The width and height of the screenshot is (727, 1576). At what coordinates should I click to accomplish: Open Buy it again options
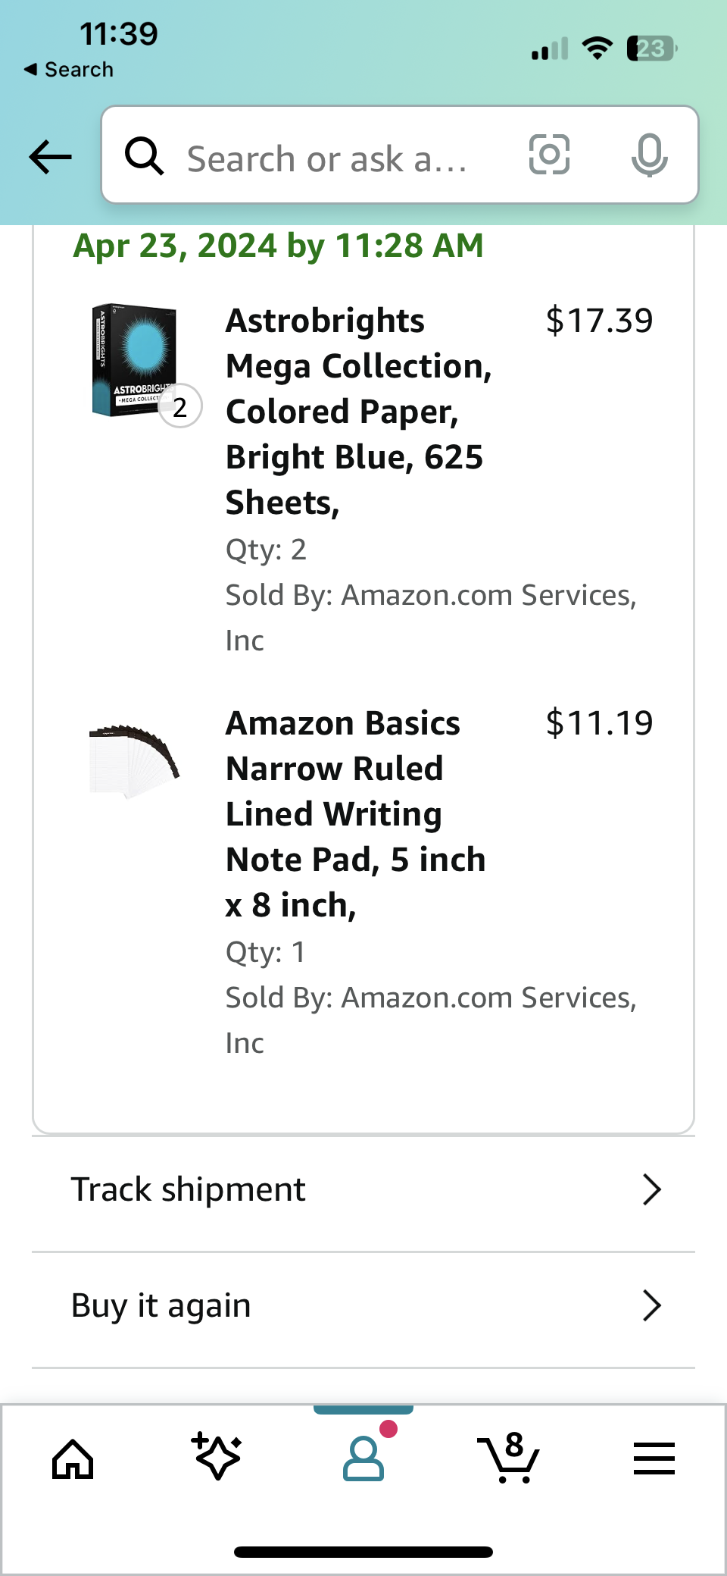coord(651,1305)
